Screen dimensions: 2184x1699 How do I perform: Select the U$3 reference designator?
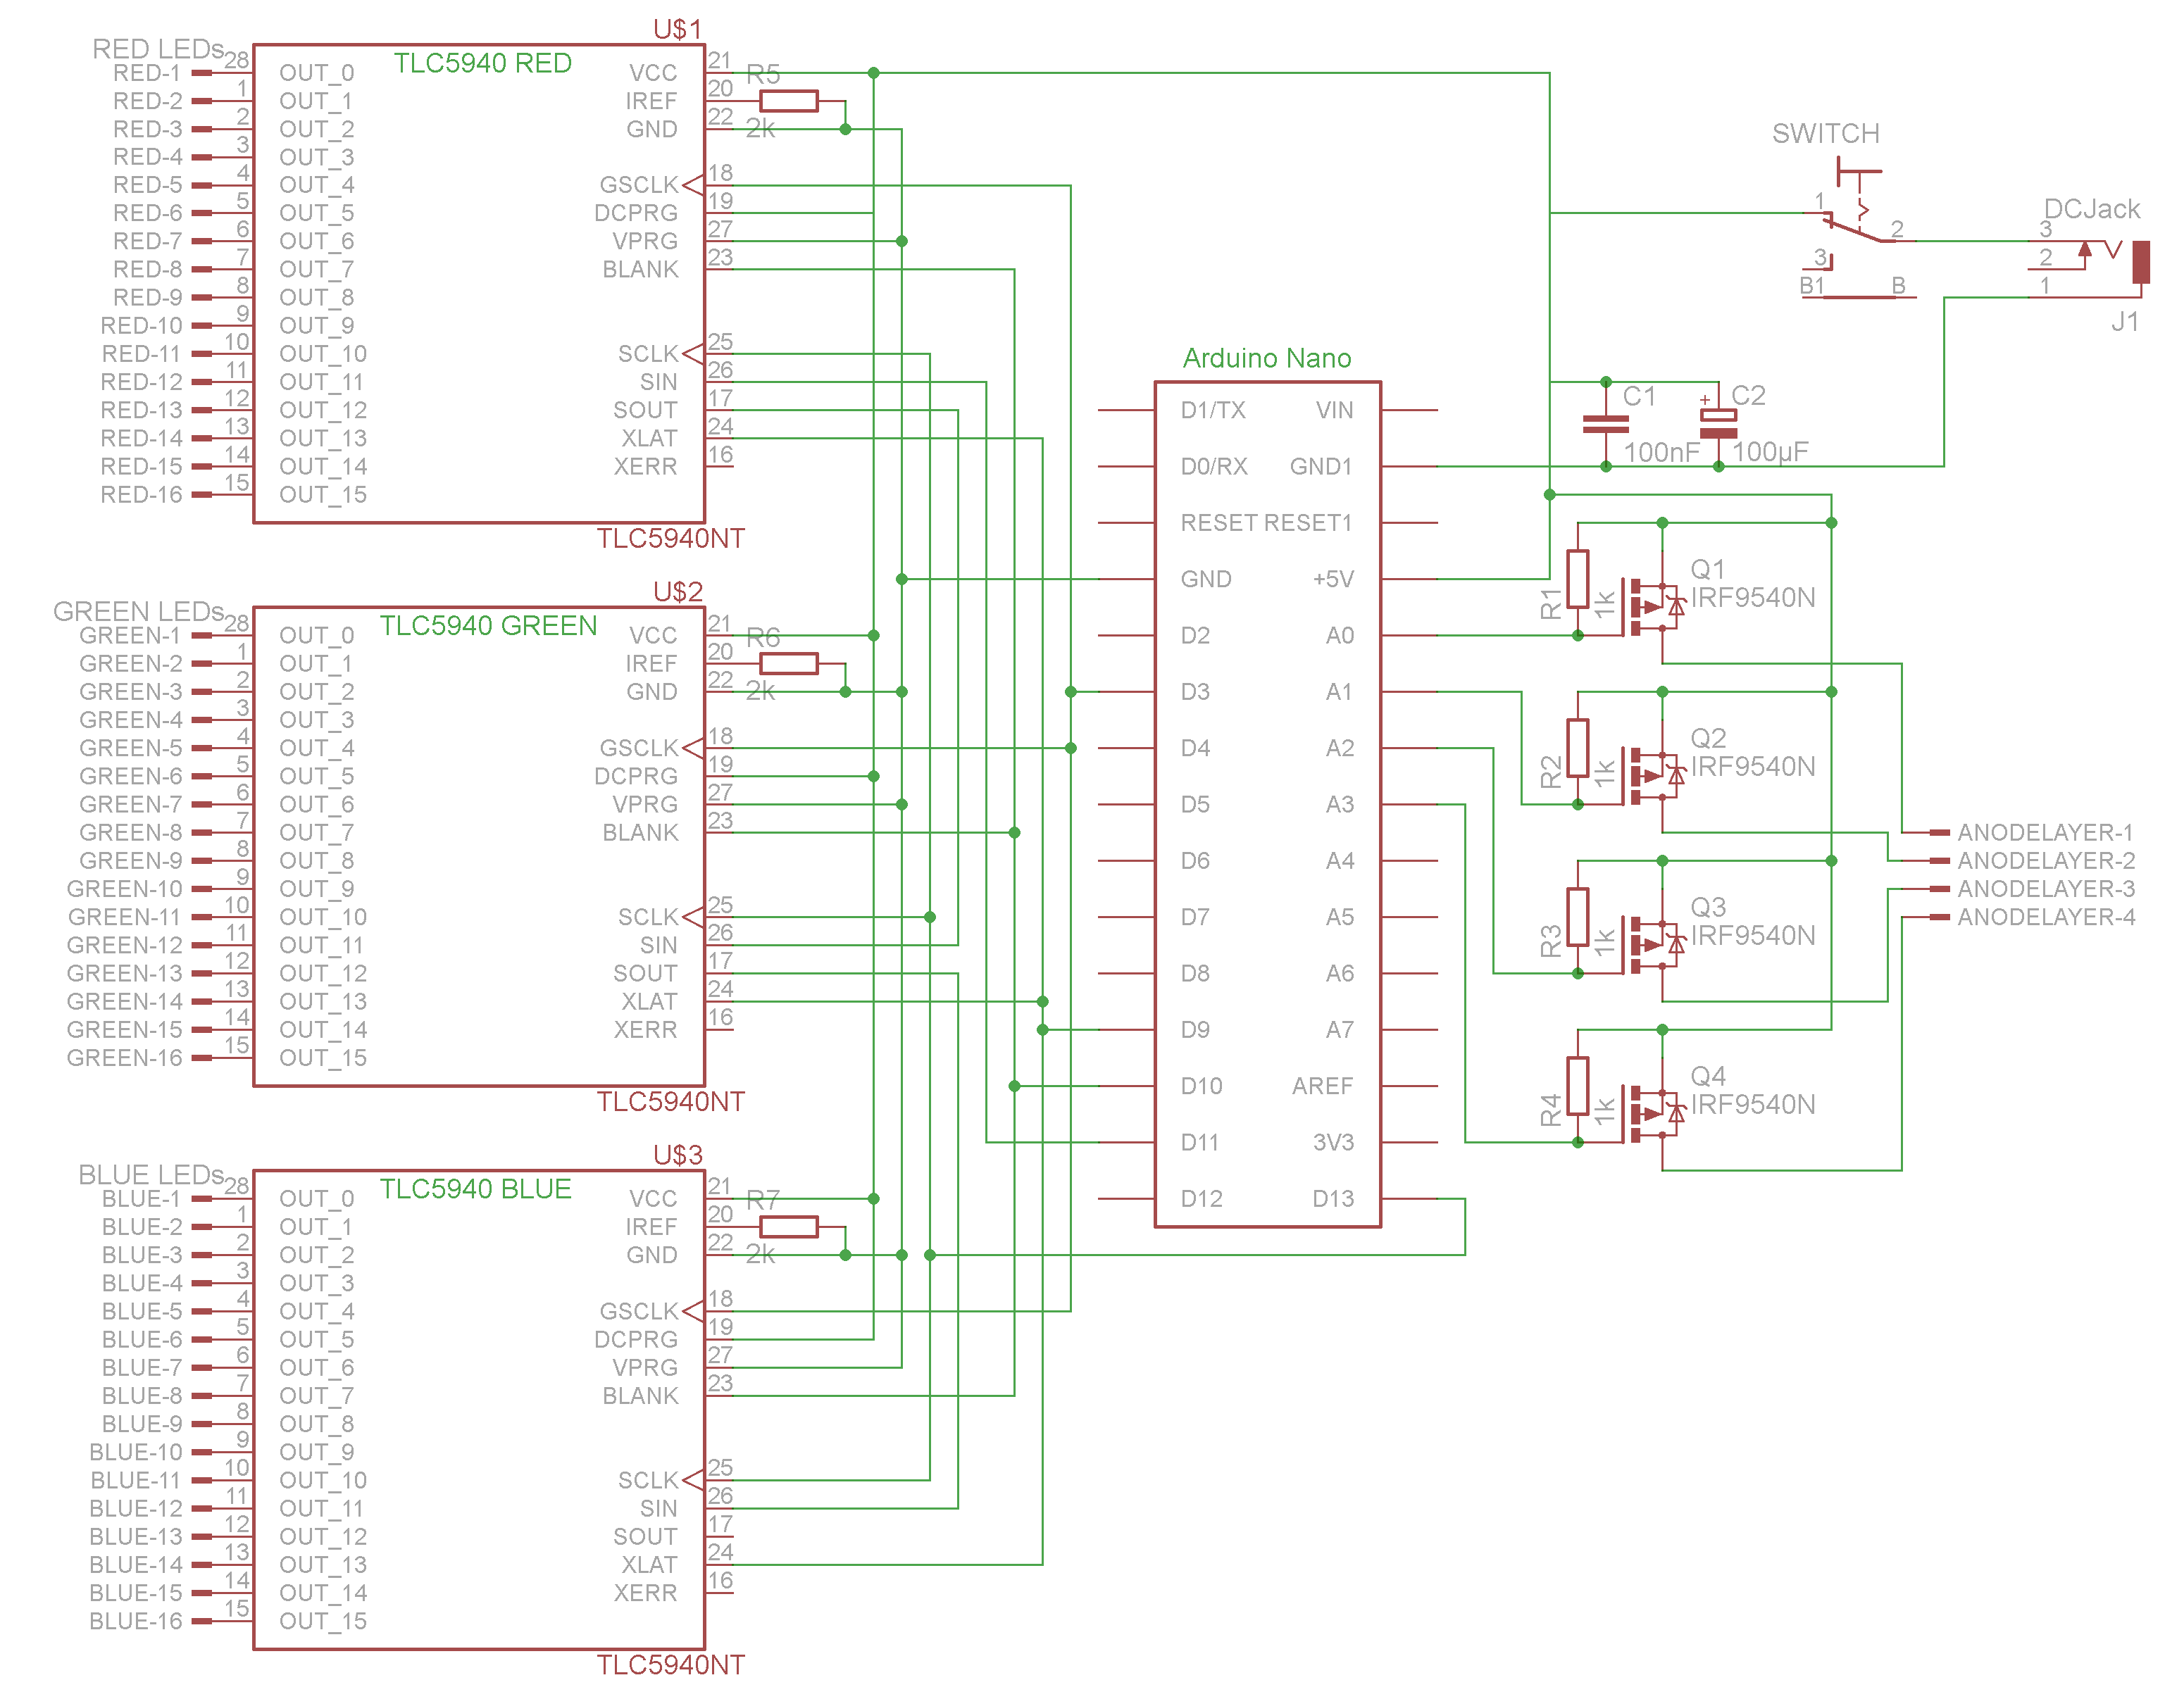pos(678,1155)
